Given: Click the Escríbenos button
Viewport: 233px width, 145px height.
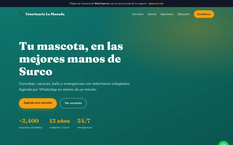Looking at the screenshot, I should [204, 14].
